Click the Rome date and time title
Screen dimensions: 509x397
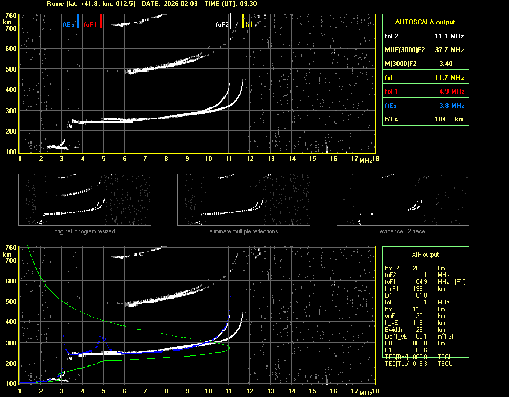[x=151, y=4]
